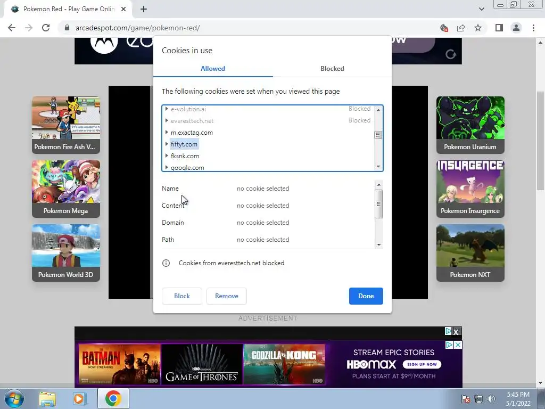Image resolution: width=545 pixels, height=409 pixels.
Task: Click the info icon beside cookies blocked message
Action: click(166, 263)
